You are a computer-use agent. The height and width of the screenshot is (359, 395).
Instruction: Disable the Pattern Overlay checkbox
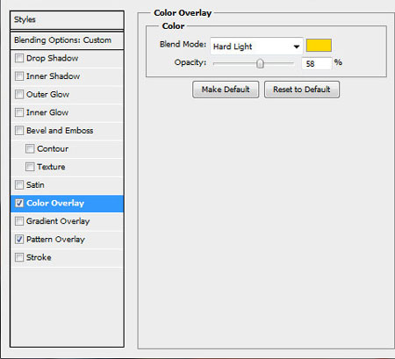tap(19, 239)
